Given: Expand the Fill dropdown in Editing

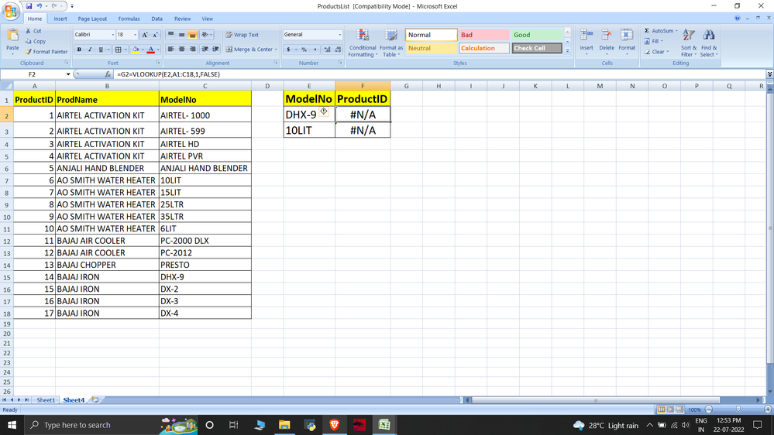Looking at the screenshot, I should 662,42.
